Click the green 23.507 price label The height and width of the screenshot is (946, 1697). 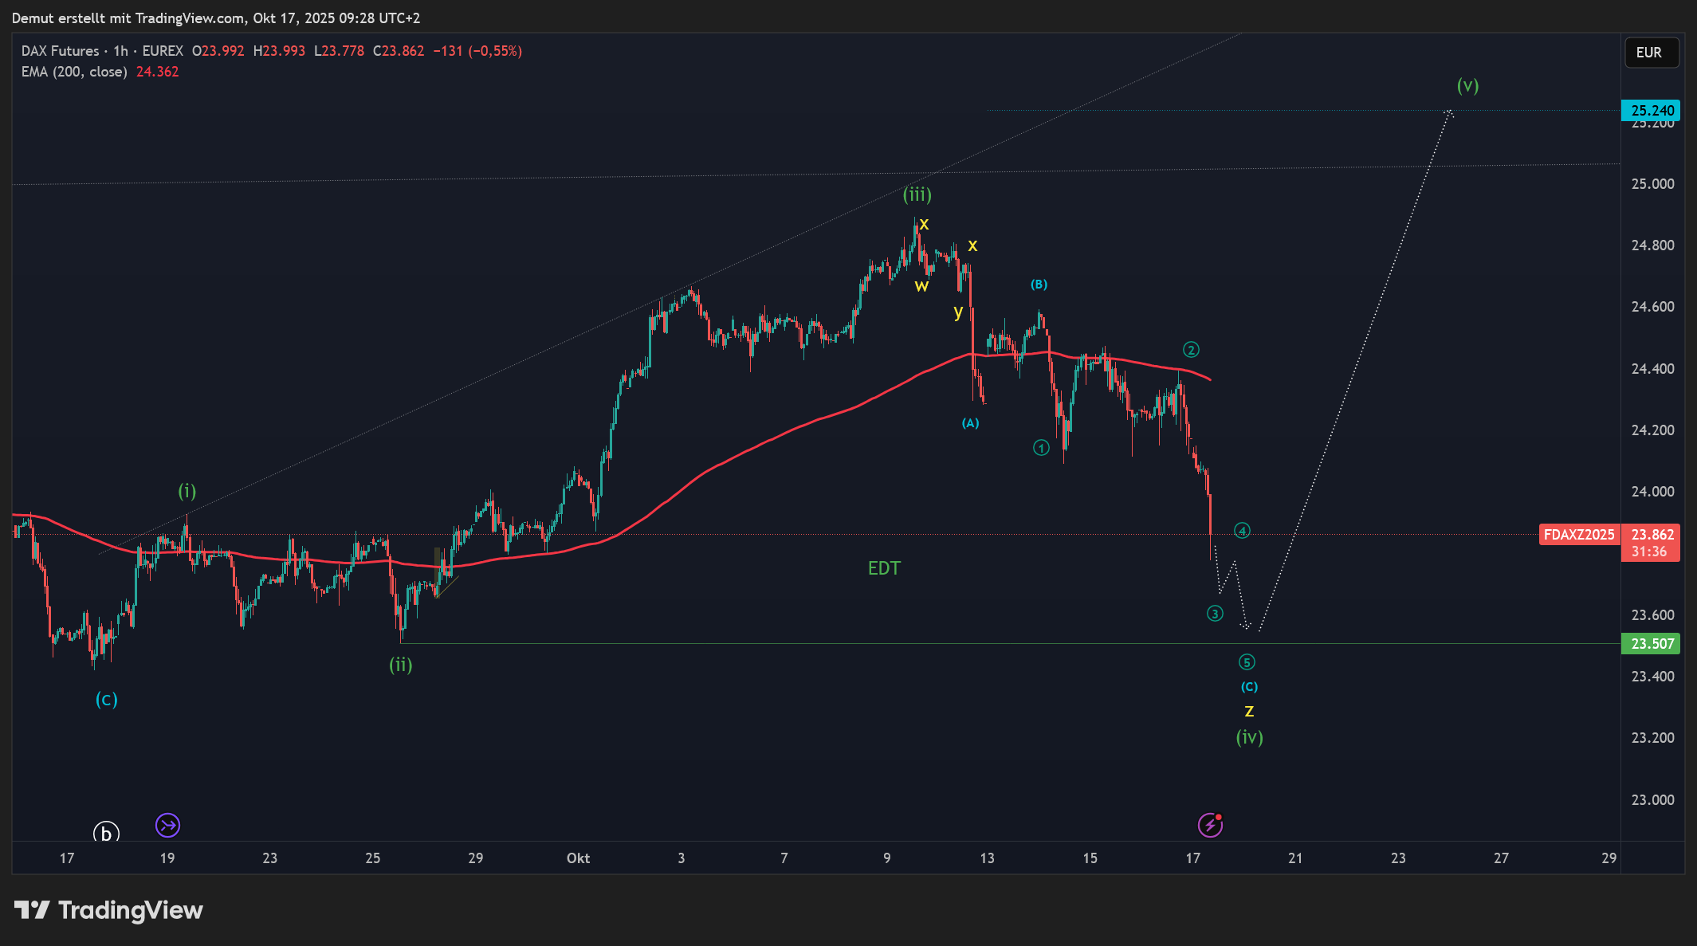pyautogui.click(x=1651, y=644)
